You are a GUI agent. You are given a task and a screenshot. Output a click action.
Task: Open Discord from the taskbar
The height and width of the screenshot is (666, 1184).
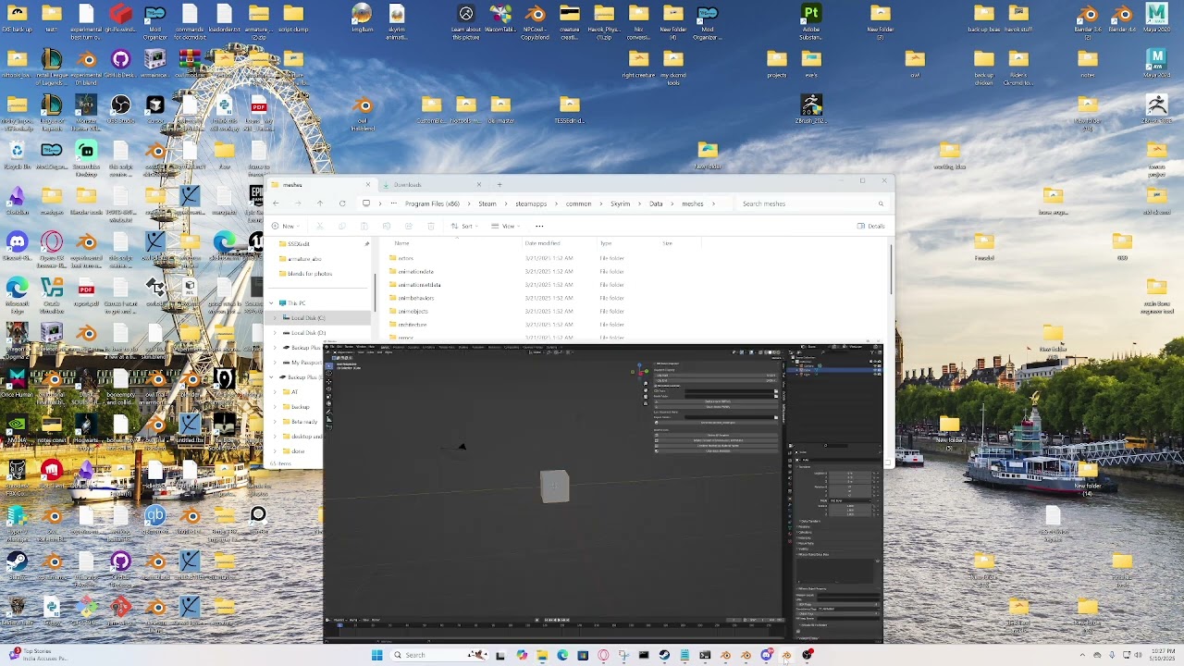[766, 655]
